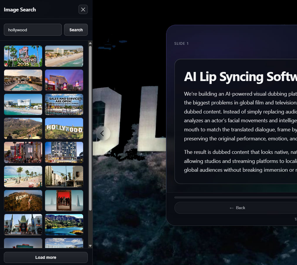Select the aerial beach coastline thumbnail
This screenshot has height=265, width=297.
[x=64, y=56]
